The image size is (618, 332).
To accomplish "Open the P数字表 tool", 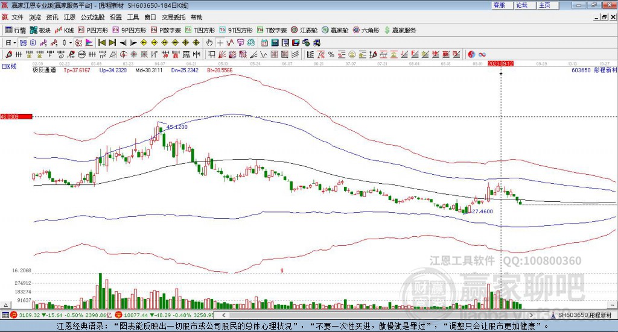I will [166, 30].
